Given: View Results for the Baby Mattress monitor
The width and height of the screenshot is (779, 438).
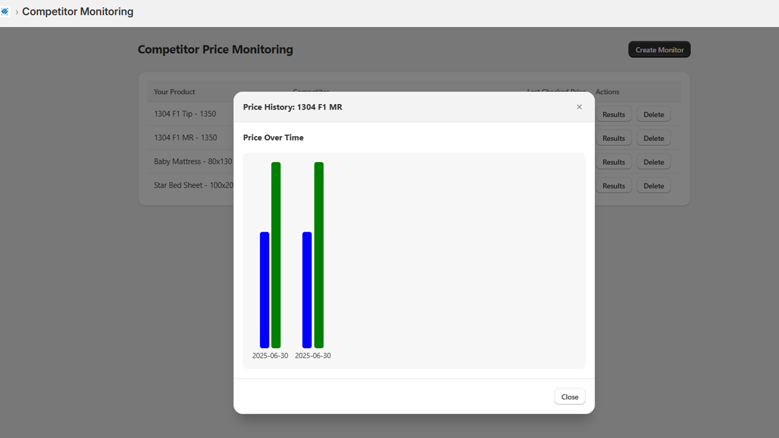Looking at the screenshot, I should point(613,162).
